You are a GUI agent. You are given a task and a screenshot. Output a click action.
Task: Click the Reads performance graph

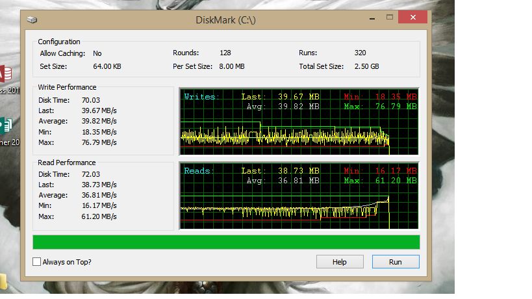pyautogui.click(x=299, y=196)
